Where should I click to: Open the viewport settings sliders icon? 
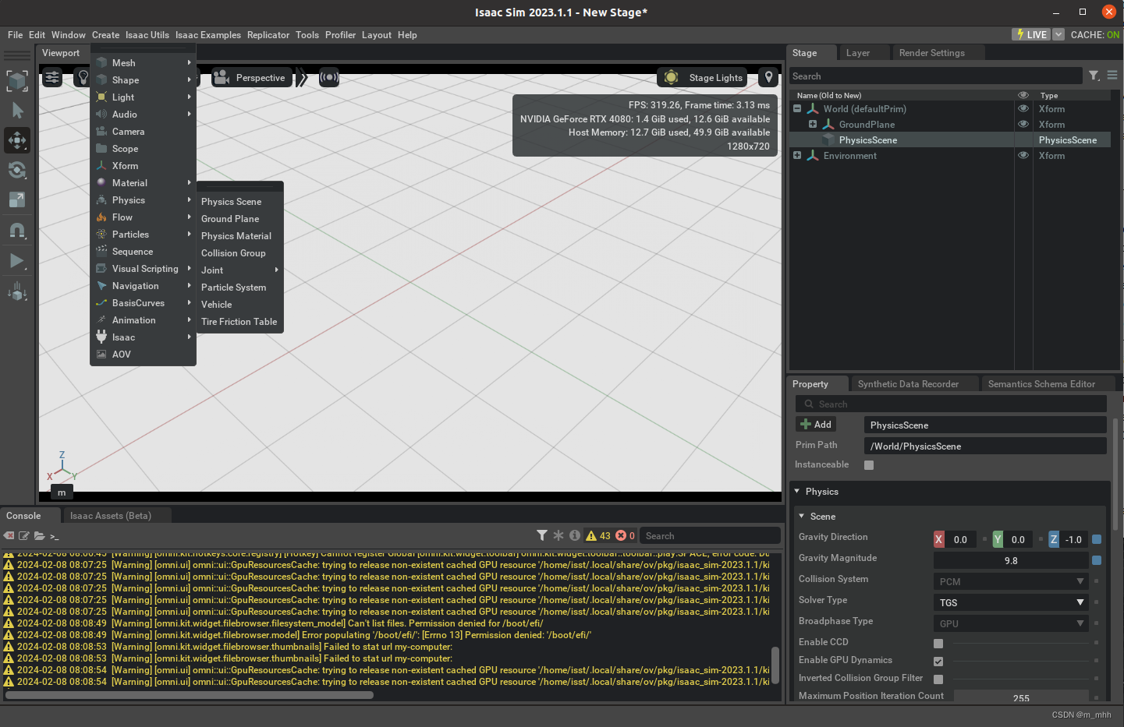coord(51,77)
